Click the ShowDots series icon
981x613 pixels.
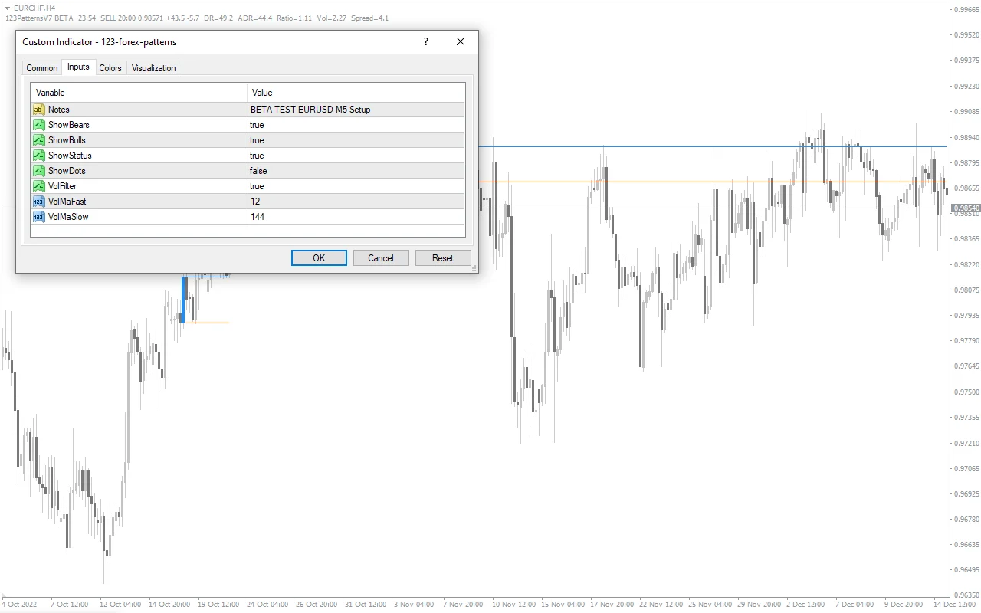click(x=38, y=170)
